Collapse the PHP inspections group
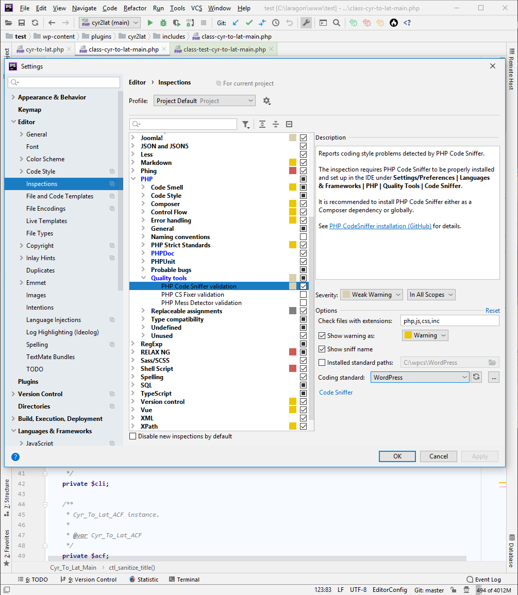Viewport: 518px width, 595px height. pyautogui.click(x=133, y=179)
